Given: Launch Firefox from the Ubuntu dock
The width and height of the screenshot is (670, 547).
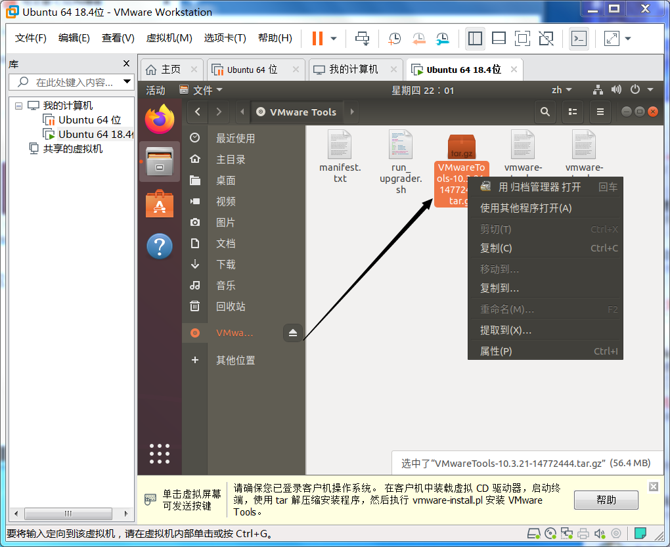Looking at the screenshot, I should 160,119.
